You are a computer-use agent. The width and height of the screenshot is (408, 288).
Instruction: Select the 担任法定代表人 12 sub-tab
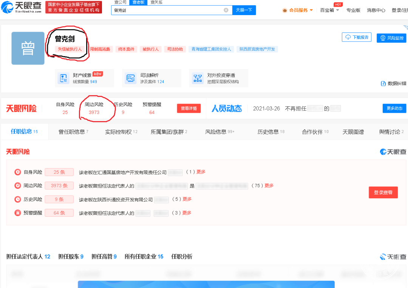tap(28, 257)
